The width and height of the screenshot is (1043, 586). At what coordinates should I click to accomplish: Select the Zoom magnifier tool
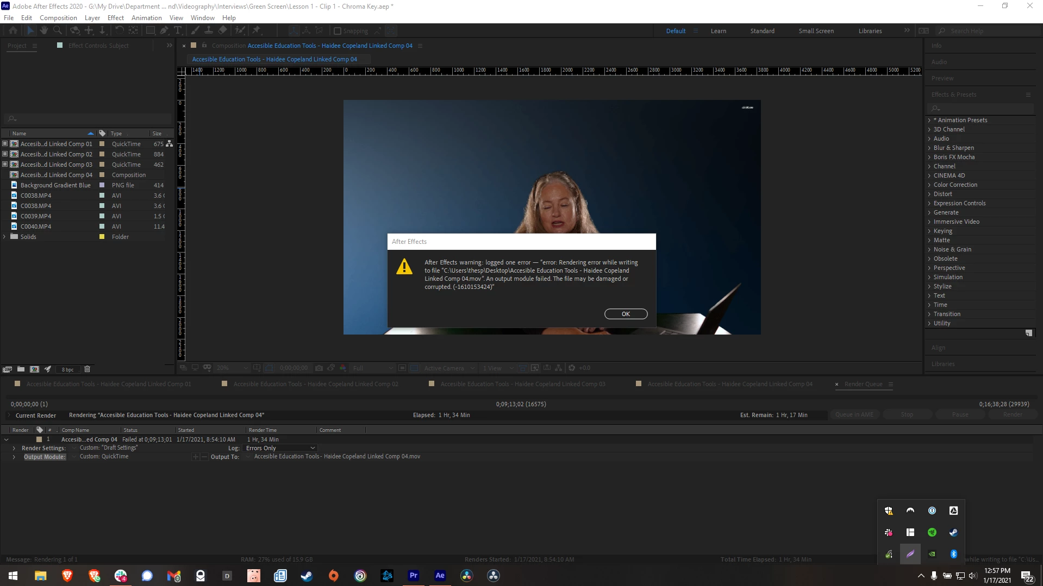(58, 31)
